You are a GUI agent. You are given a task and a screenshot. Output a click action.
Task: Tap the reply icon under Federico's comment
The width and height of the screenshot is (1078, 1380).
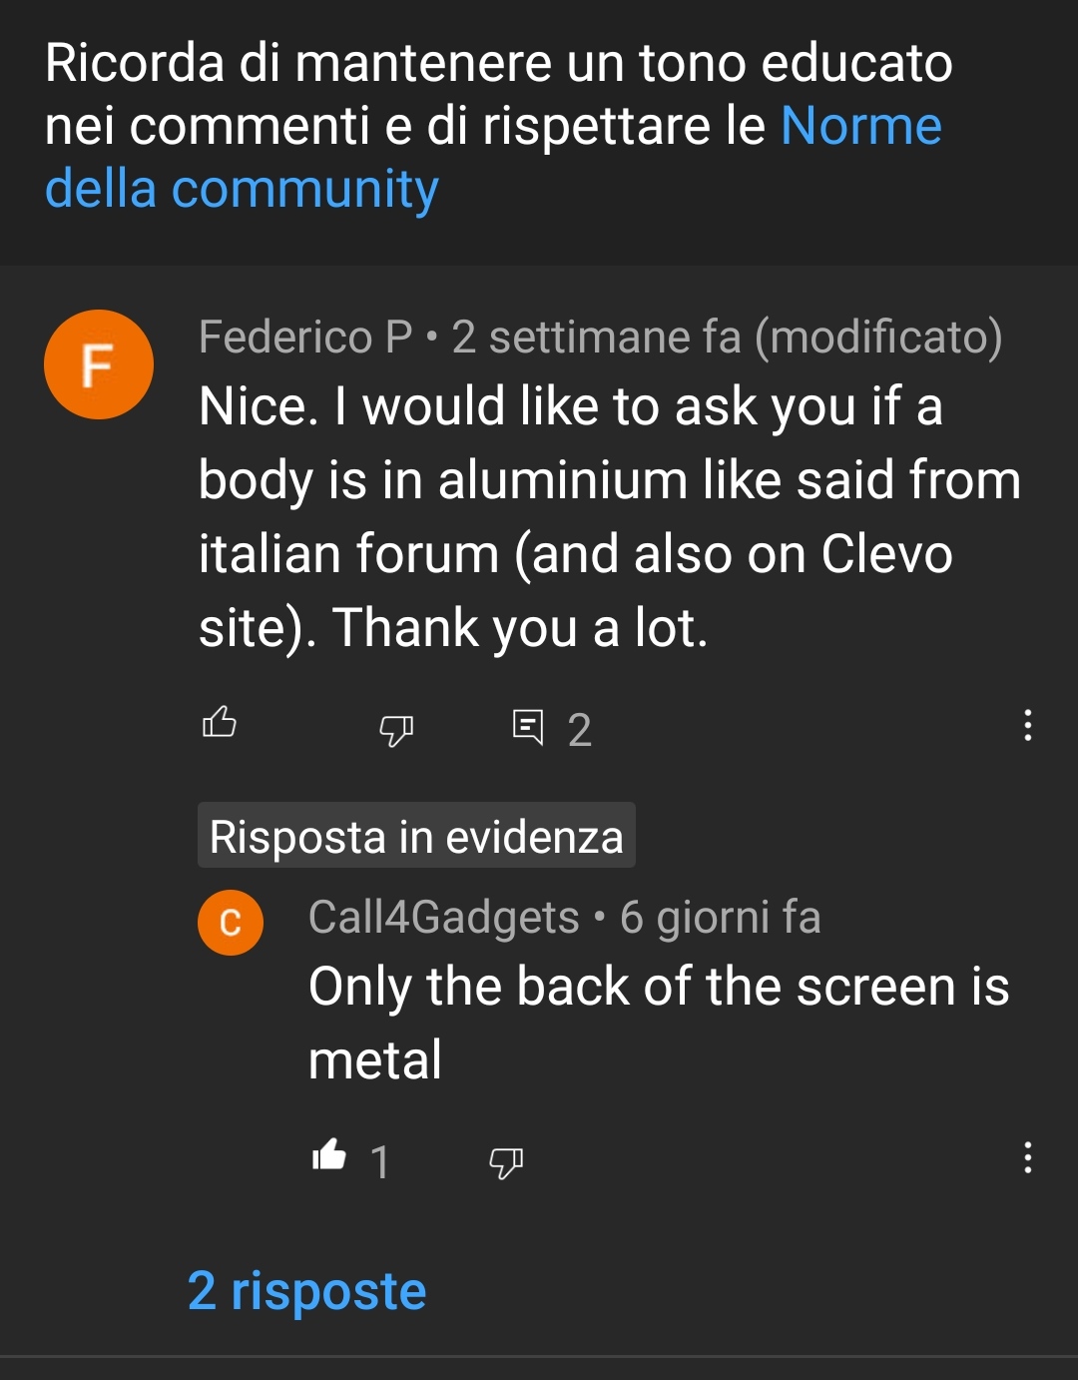528,727
